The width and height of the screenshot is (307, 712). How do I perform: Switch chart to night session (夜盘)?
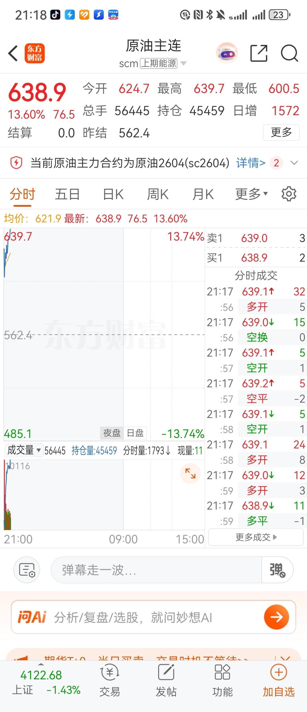tap(112, 433)
